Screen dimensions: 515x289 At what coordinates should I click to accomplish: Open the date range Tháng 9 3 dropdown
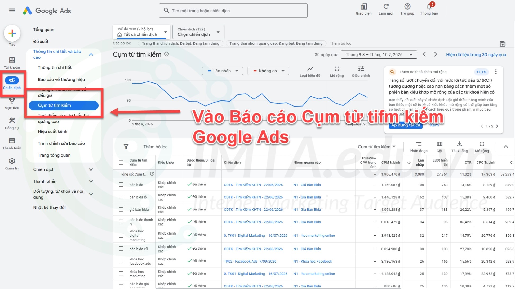point(379,55)
